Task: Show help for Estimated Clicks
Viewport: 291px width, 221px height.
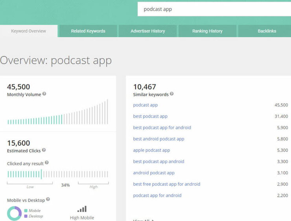Action: click(44, 150)
